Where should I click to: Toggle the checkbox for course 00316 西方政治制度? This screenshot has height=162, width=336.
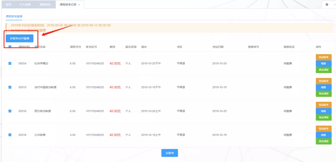pos(10,111)
